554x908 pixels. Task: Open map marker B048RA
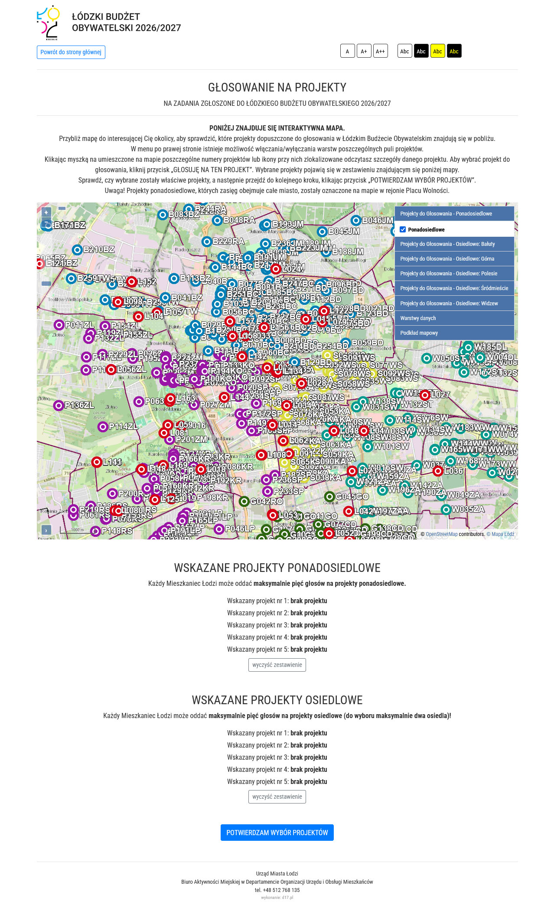[x=217, y=220]
